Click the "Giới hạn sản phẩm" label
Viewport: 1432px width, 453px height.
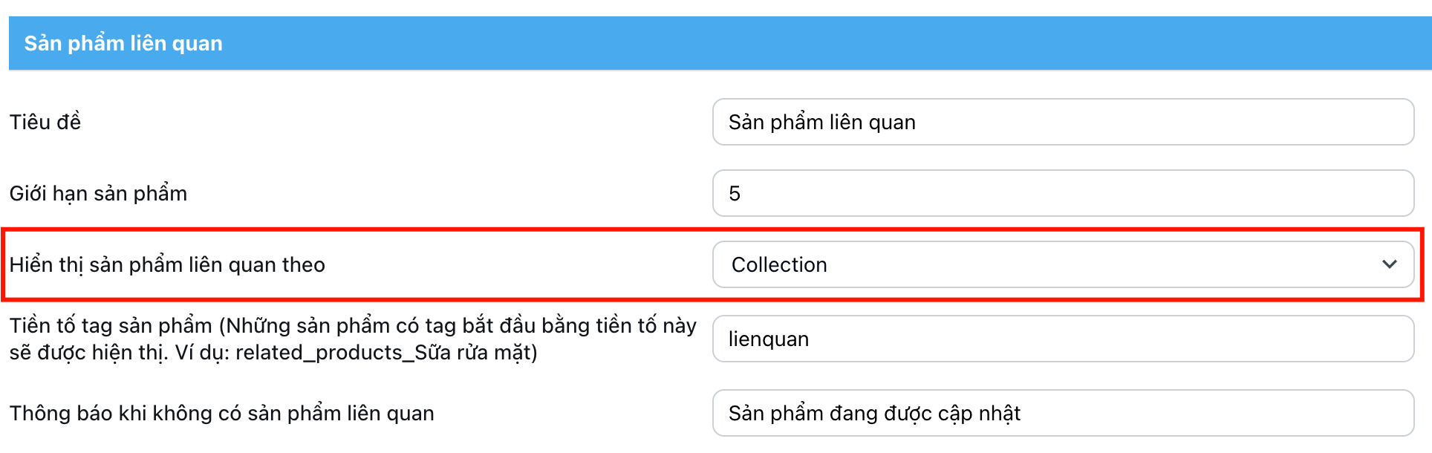[x=98, y=193]
